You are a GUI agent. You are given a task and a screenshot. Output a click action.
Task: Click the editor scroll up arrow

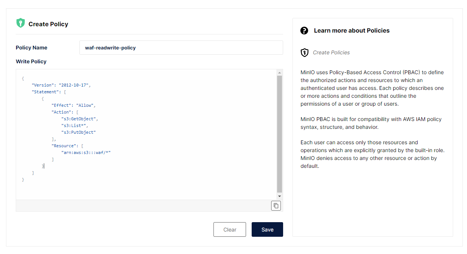coord(279,72)
